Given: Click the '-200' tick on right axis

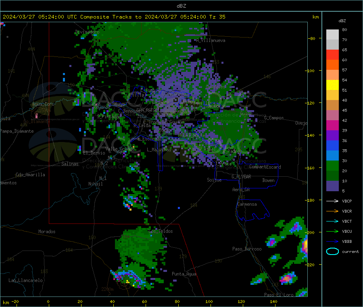Looking at the screenshot, I should coord(309,232).
